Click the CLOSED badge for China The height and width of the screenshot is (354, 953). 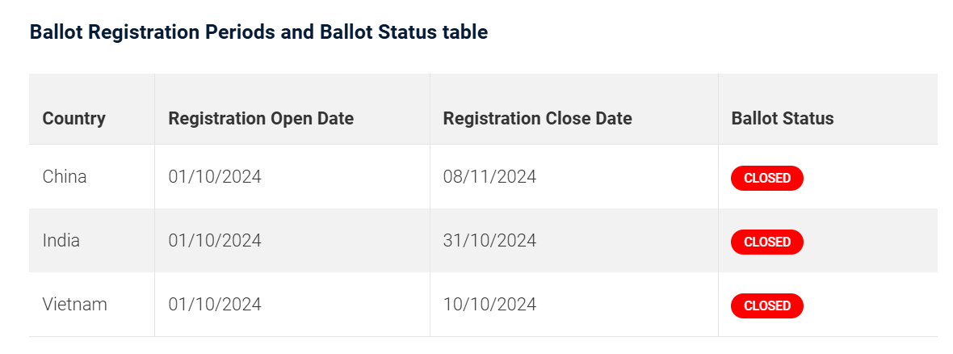767,179
